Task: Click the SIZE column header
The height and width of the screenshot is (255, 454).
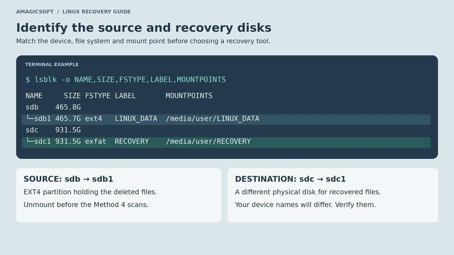Action: (72, 96)
